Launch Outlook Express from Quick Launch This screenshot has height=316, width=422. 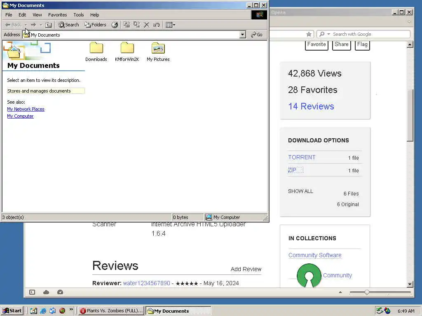[52, 311]
